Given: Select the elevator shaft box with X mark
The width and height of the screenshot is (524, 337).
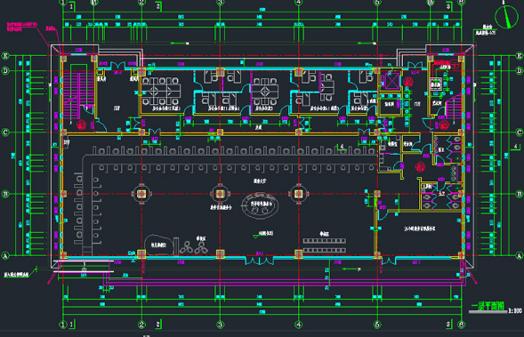Looking at the screenshot, I should pyautogui.click(x=392, y=81).
